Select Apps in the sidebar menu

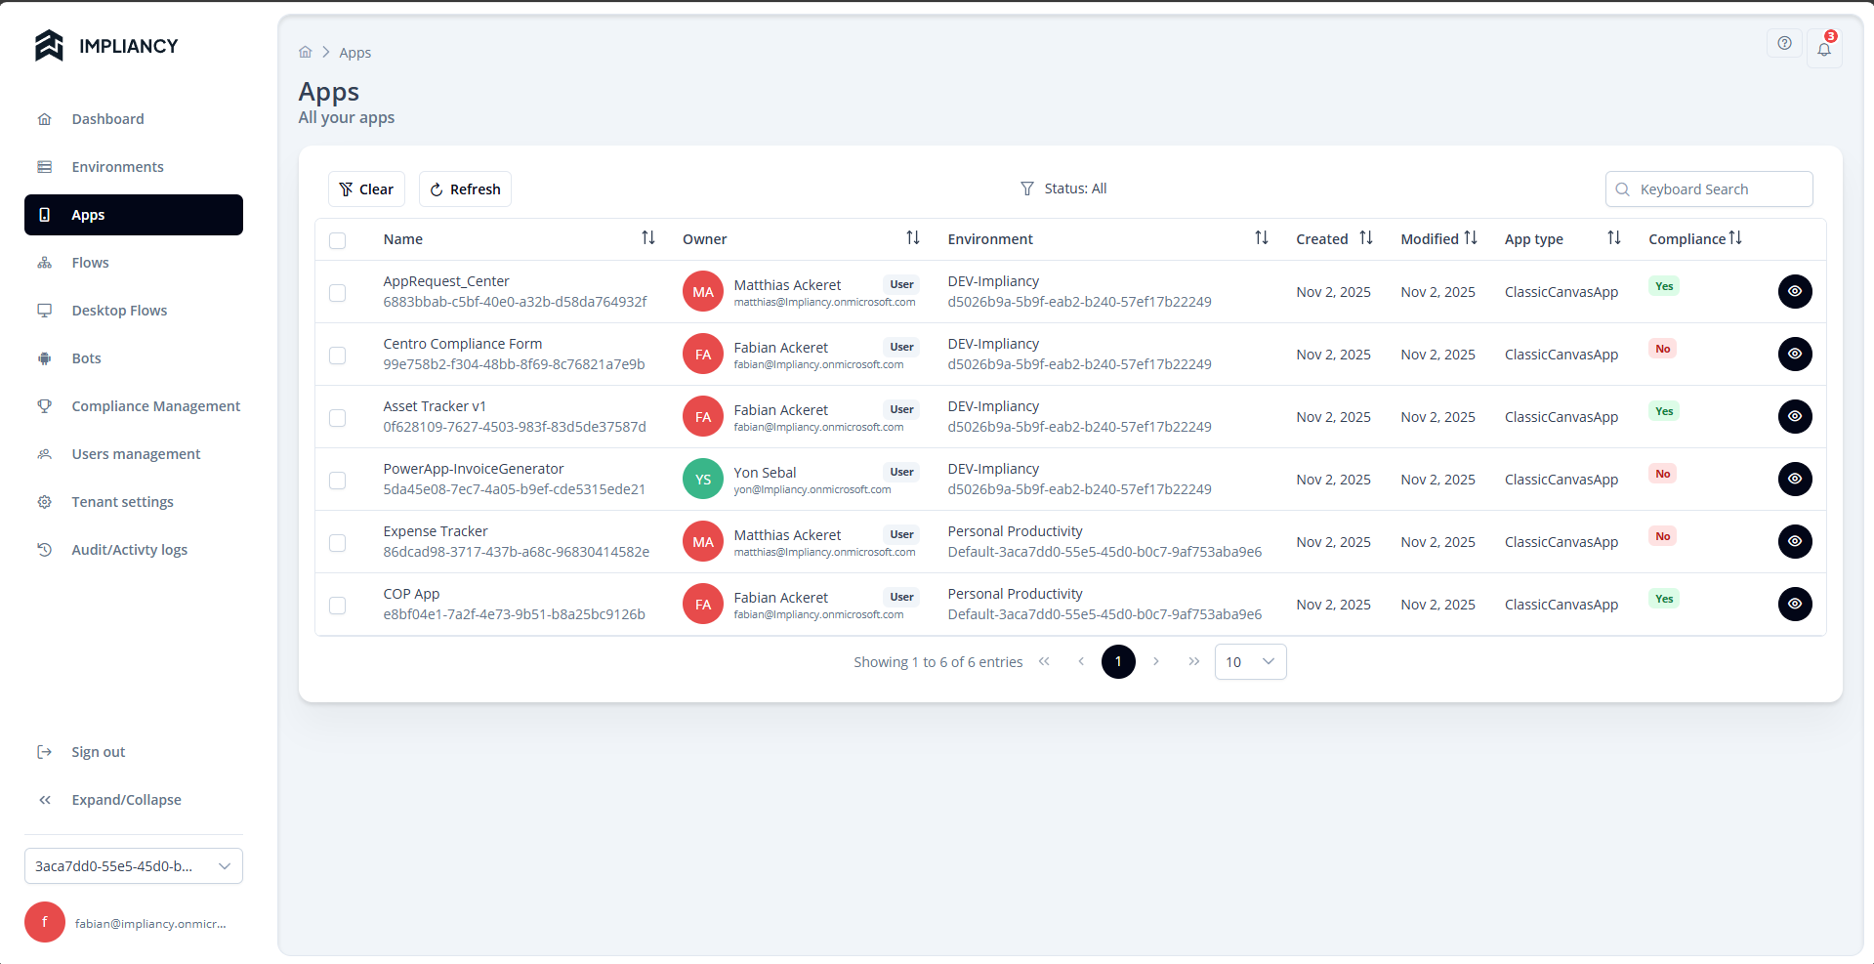coord(88,214)
